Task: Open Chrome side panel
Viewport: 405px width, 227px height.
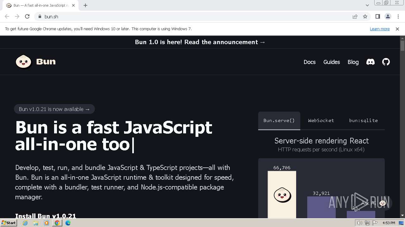Action: (377, 16)
